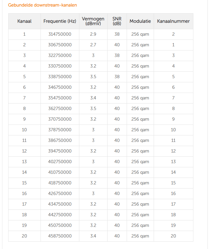Screen dimensions: 211x249
Task: Select frequency cell 402750000
Action: [60, 162]
